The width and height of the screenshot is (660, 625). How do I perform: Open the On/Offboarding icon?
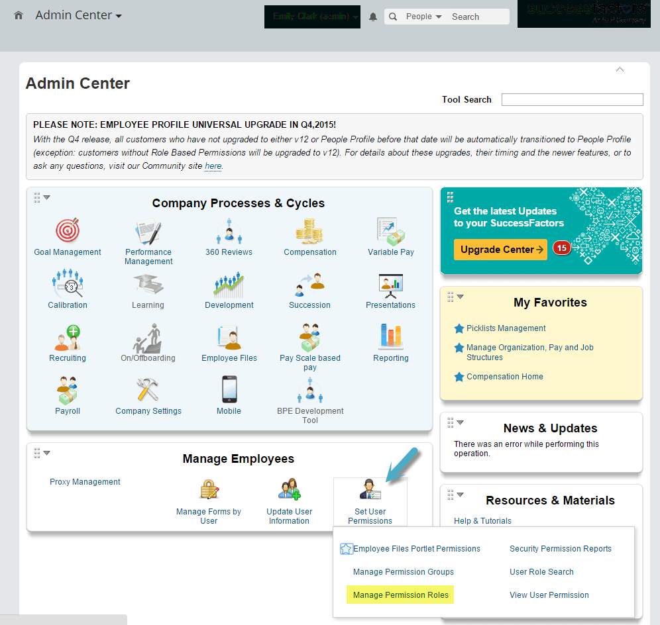click(147, 338)
